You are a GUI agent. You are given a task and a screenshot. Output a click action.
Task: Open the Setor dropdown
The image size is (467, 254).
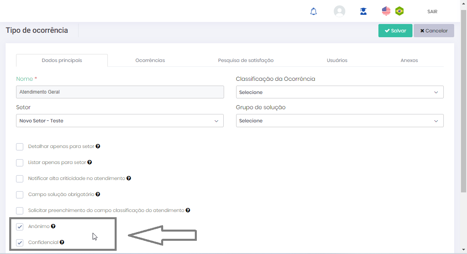coord(119,121)
